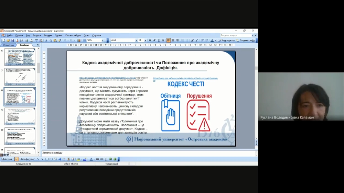The height and width of the screenshot is (193, 344).
Task: Select slide 9 thumbnail
Action: [20, 116]
